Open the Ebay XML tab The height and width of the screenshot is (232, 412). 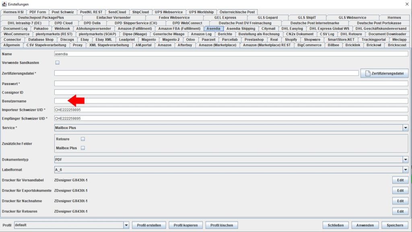[x=103, y=39]
